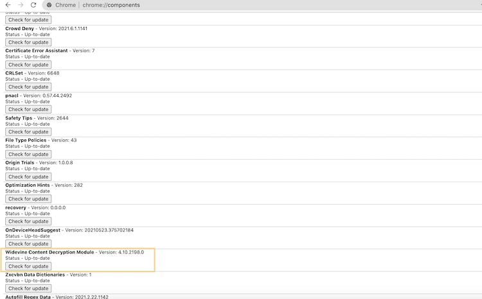Viewport: 482px width, 299px height.
Task: Run update check for Safety Tips
Action: 28,132
